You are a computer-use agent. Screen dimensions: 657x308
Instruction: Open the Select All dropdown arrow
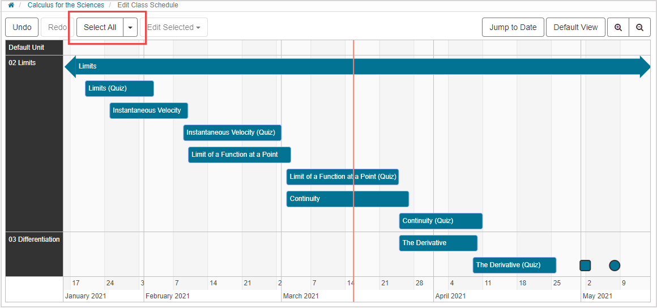131,27
